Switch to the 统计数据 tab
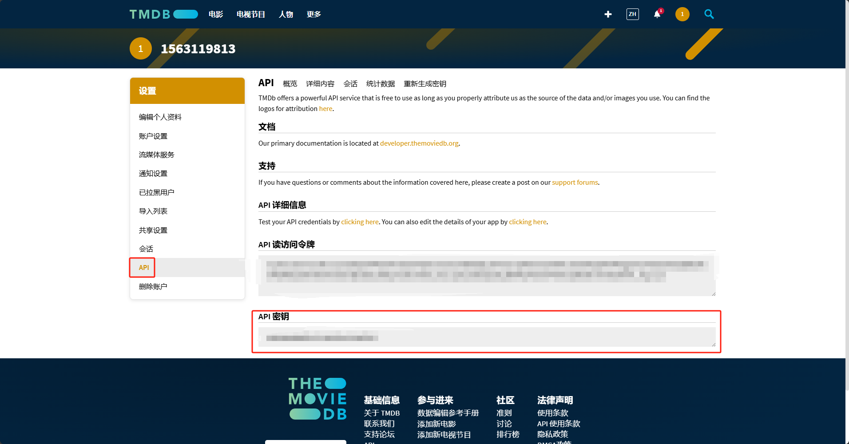Viewport: 849px width, 444px height. (381, 83)
